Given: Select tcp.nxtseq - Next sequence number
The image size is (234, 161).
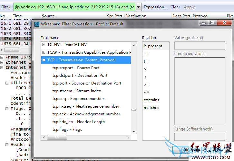Looking at the screenshot, I should click(x=86, y=106).
